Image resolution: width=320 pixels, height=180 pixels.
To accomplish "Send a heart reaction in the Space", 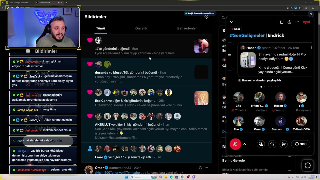I will pos(272,144).
